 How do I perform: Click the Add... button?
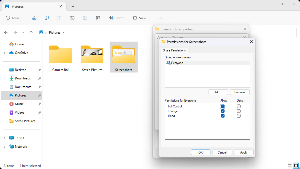coord(218,92)
